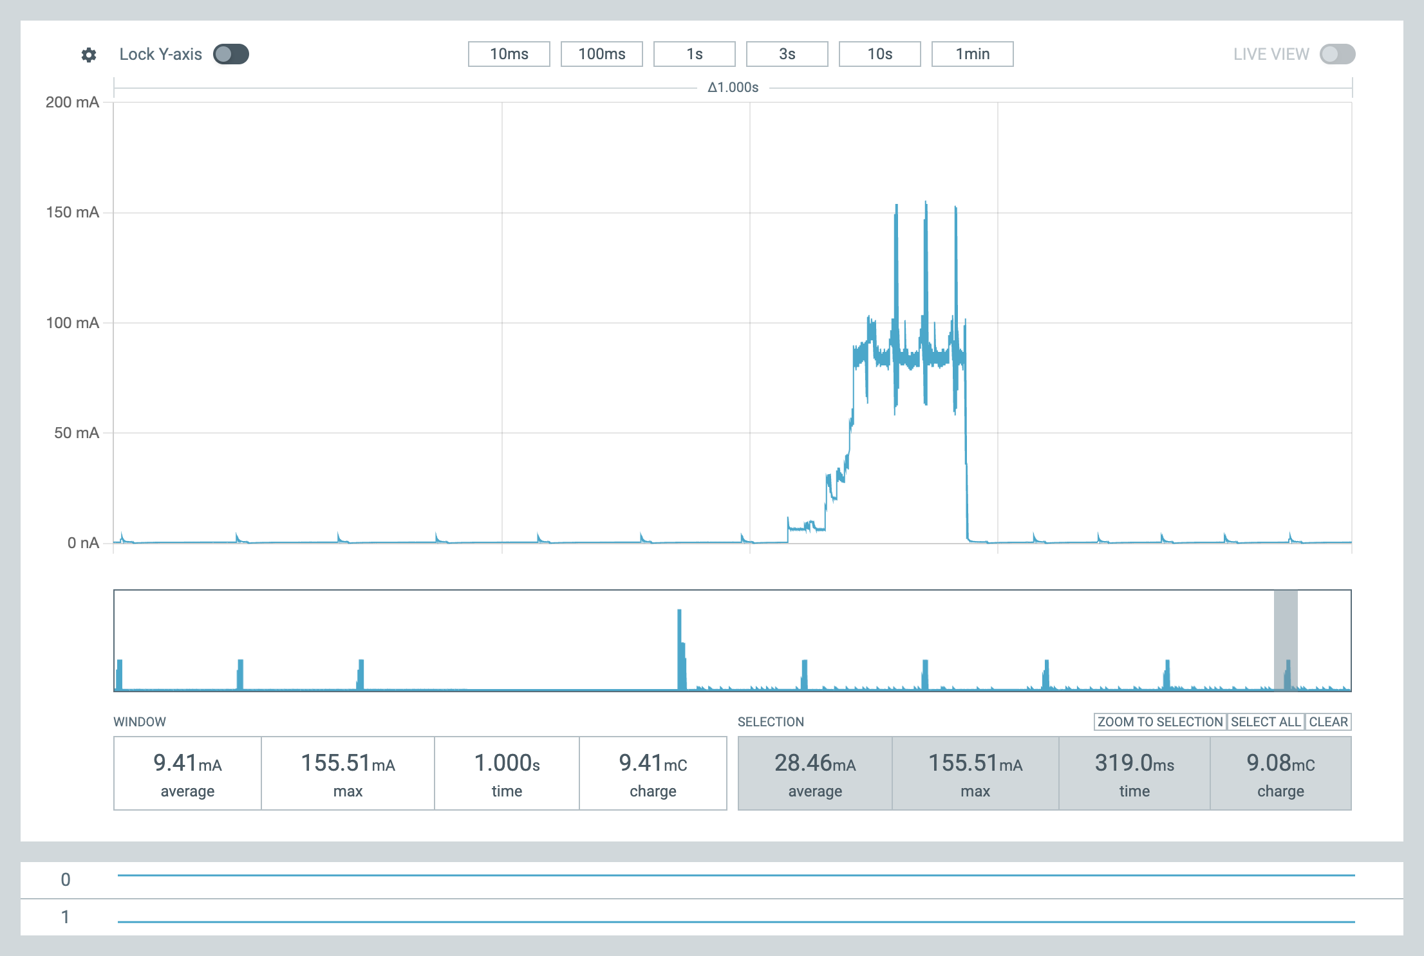The width and height of the screenshot is (1424, 956).
Task: Click the tallest spike in the overview minimap
Action: [680, 643]
